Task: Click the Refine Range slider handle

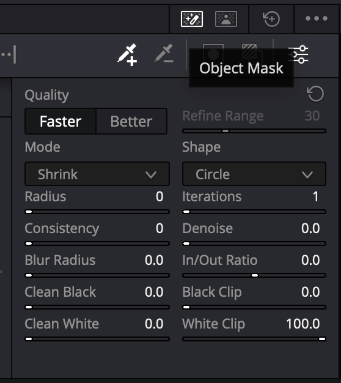Action: [x=226, y=131]
